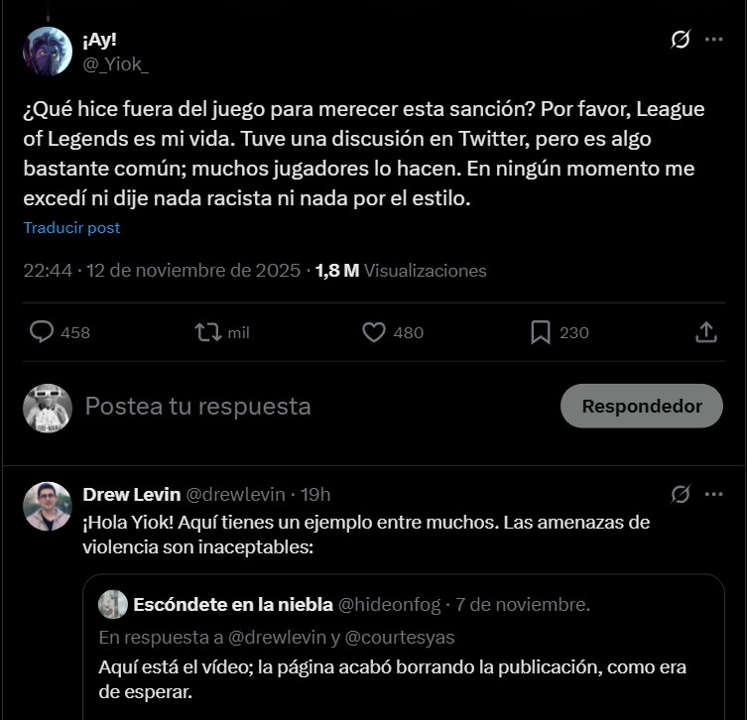The height and width of the screenshot is (720, 747).
Task: View 1,8 M Visualizaciones analytics
Action: point(401,270)
